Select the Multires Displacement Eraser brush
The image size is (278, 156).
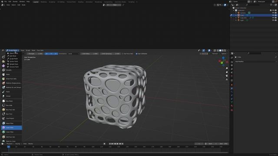12,83
